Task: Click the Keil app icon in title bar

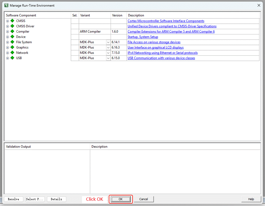Action: pyautogui.click(x=7, y=5)
